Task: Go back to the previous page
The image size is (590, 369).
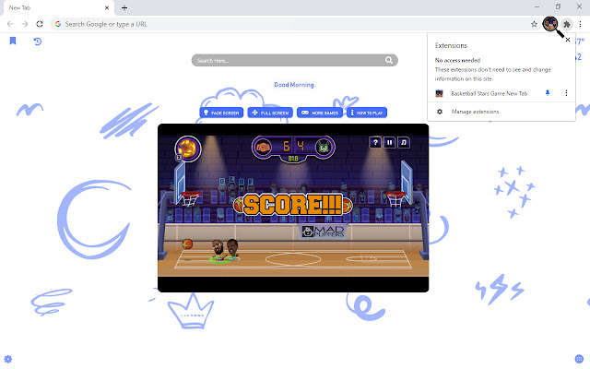Action: click(10, 24)
